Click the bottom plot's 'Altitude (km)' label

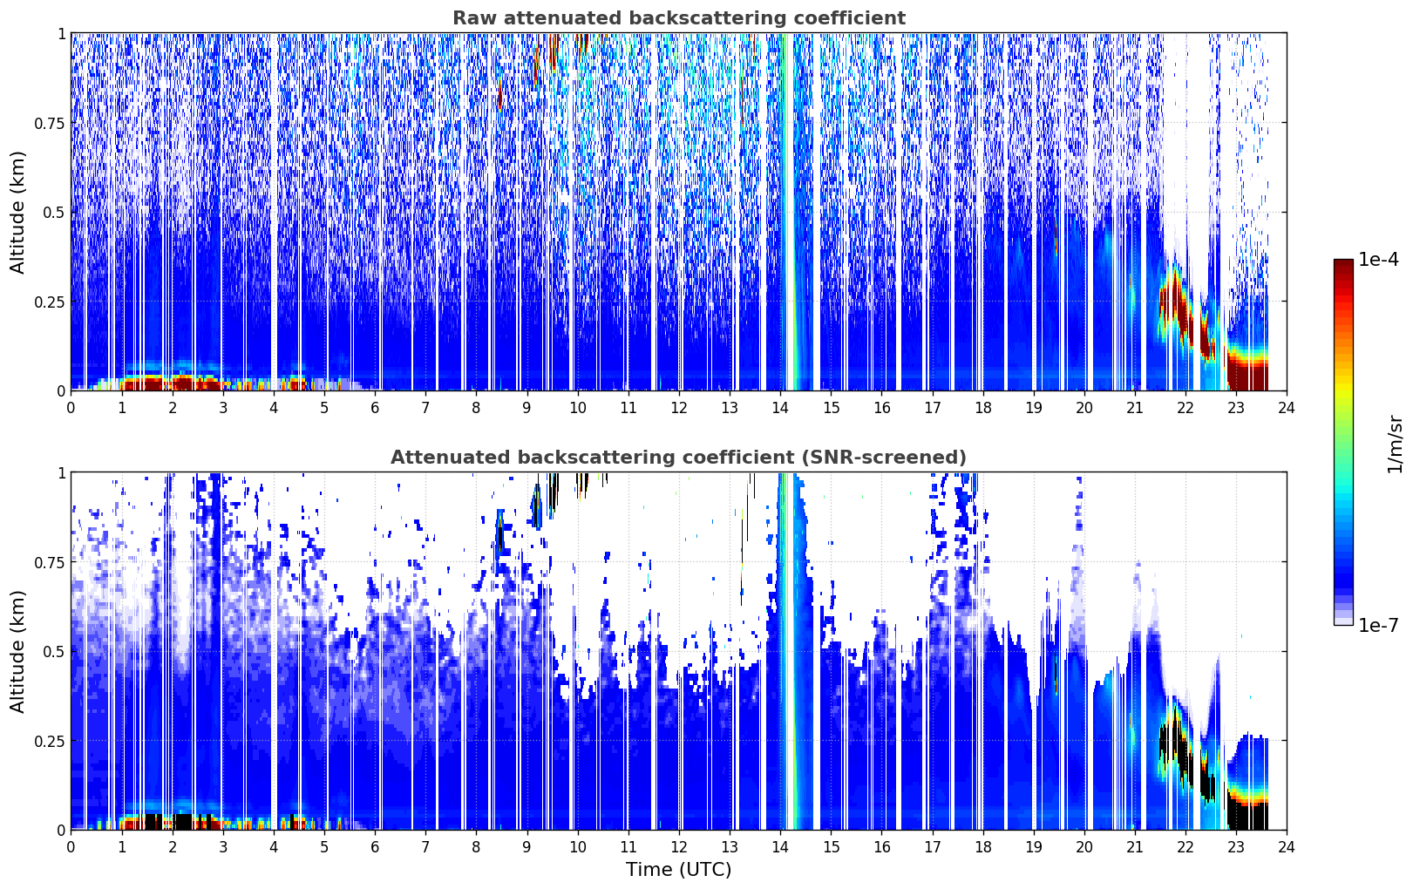point(18,651)
